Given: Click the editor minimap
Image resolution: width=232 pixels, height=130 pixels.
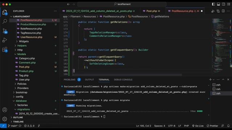Looking at the screenshot, I should [x=221, y=46].
